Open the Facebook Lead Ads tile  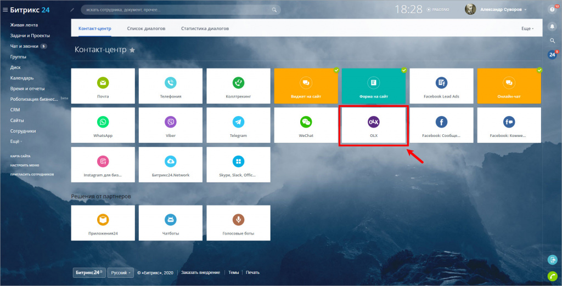pyautogui.click(x=441, y=86)
